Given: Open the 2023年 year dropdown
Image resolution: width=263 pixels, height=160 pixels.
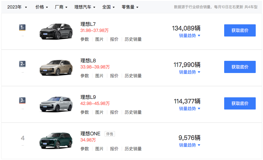Looking at the screenshot, I should pos(17,7).
